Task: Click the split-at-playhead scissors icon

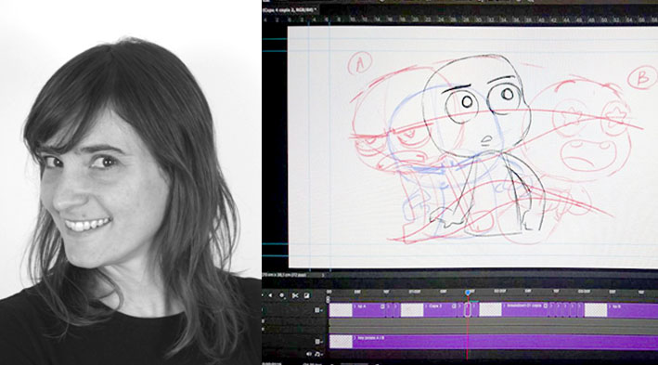Action: (x=295, y=295)
